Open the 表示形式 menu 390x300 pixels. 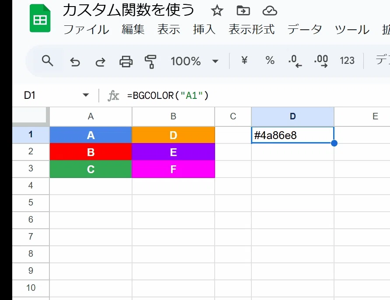click(x=252, y=29)
